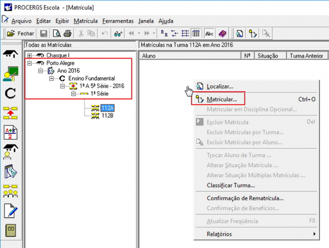Click the red arrow hierarchy sidebar icon
The height and width of the screenshot is (248, 329).
[x=10, y=113]
